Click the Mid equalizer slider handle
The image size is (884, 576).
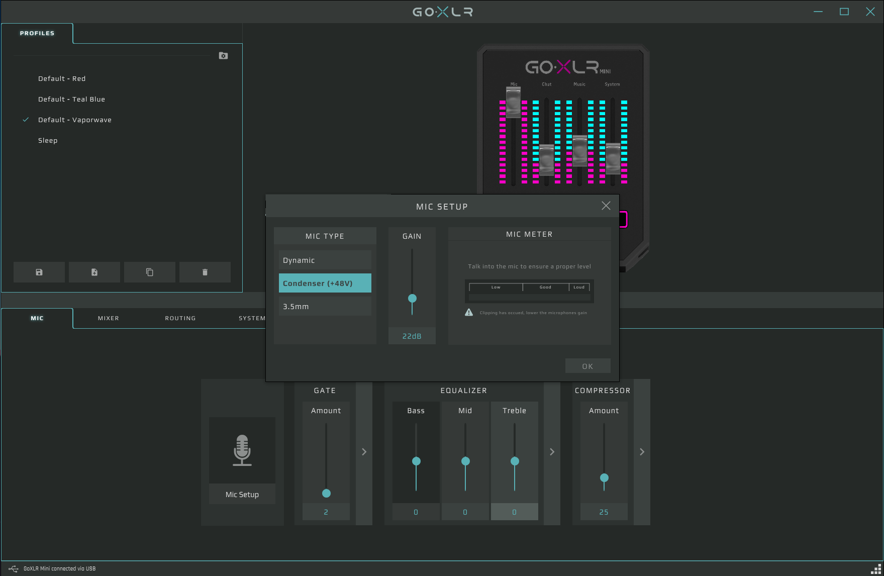[465, 461]
